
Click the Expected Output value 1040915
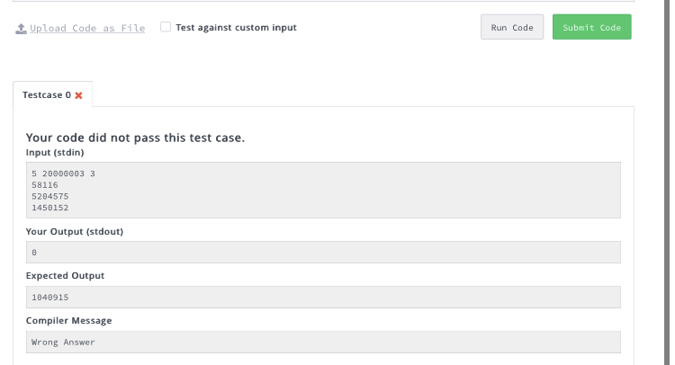[x=49, y=298]
